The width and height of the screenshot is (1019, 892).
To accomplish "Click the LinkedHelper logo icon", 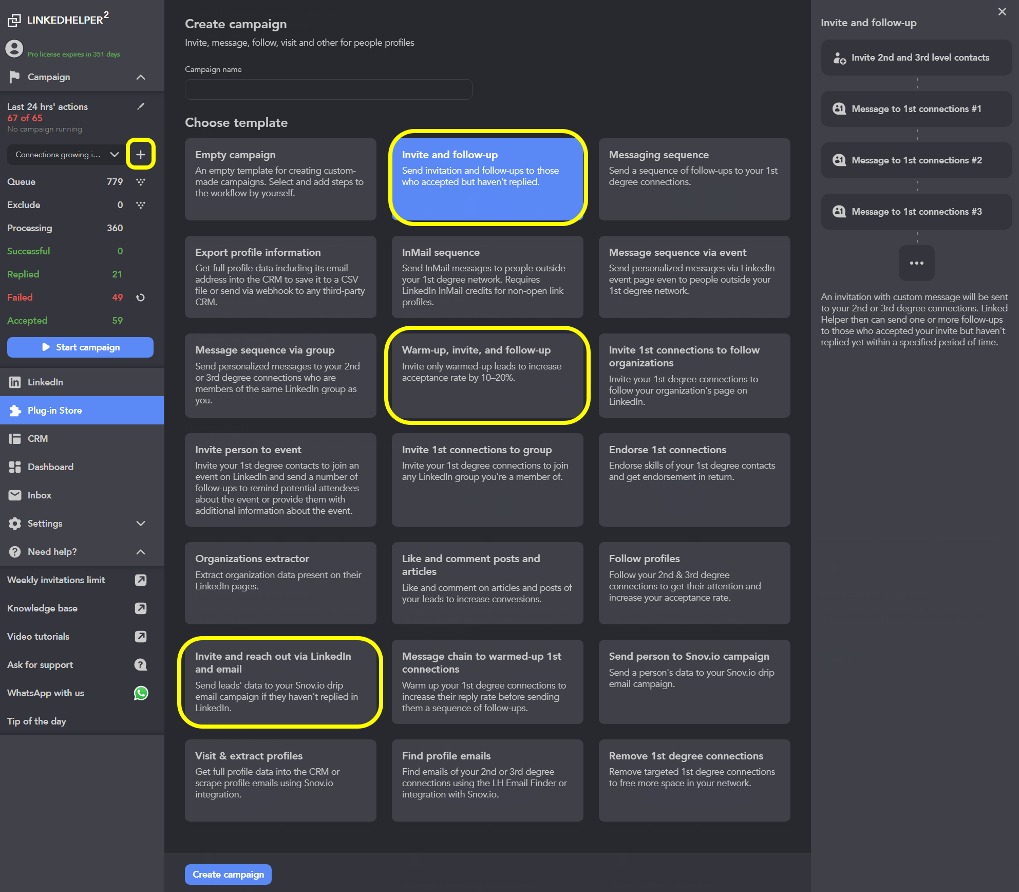I will point(14,20).
